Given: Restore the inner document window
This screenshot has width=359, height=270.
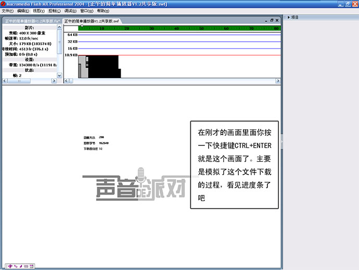Looking at the screenshot, I should click(x=272, y=20).
